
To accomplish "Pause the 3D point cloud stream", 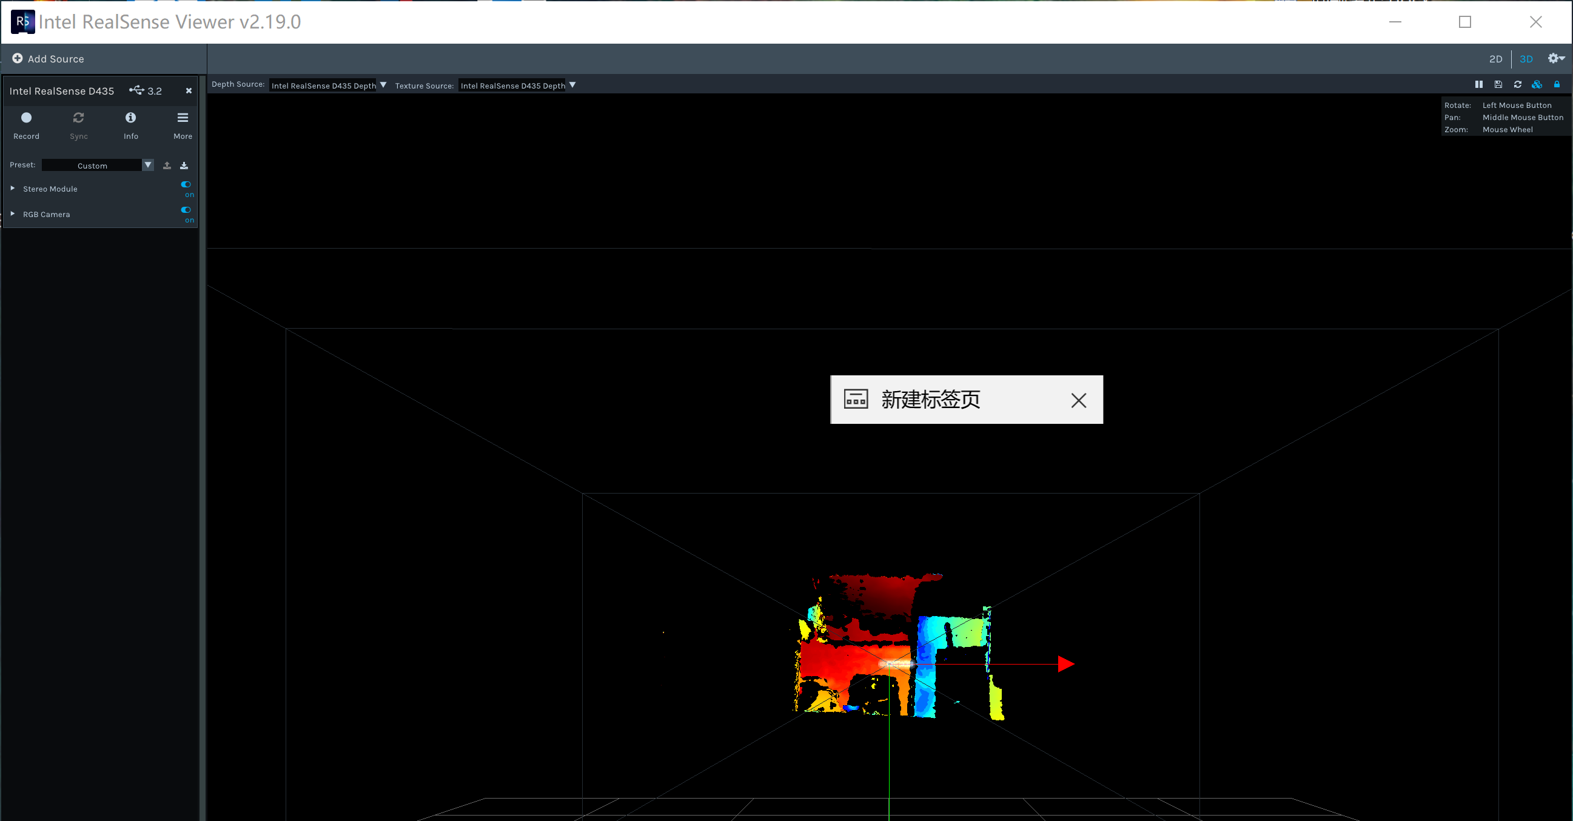I will coord(1478,84).
